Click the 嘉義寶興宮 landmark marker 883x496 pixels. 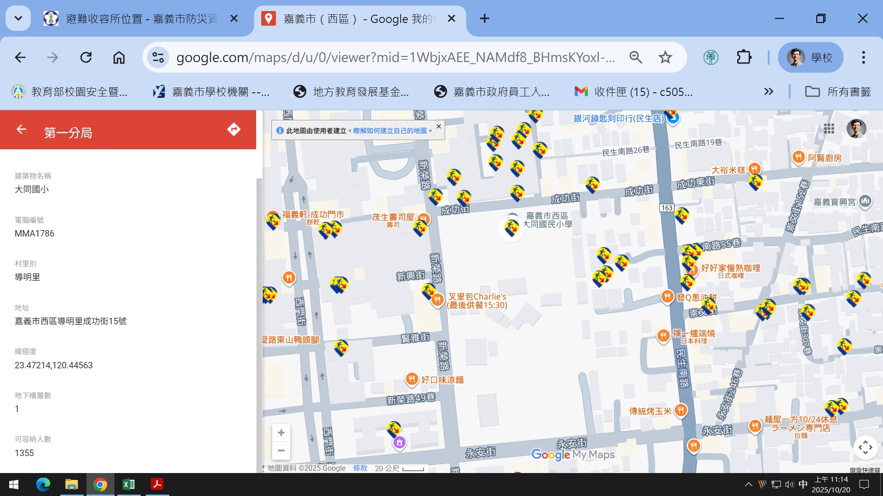pos(865,201)
